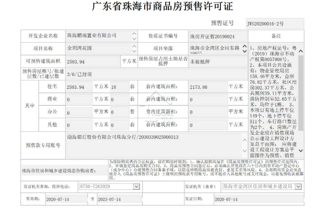
Task: Click the validity start date 2020-07-14 field
Action: pyautogui.click(x=67, y=199)
